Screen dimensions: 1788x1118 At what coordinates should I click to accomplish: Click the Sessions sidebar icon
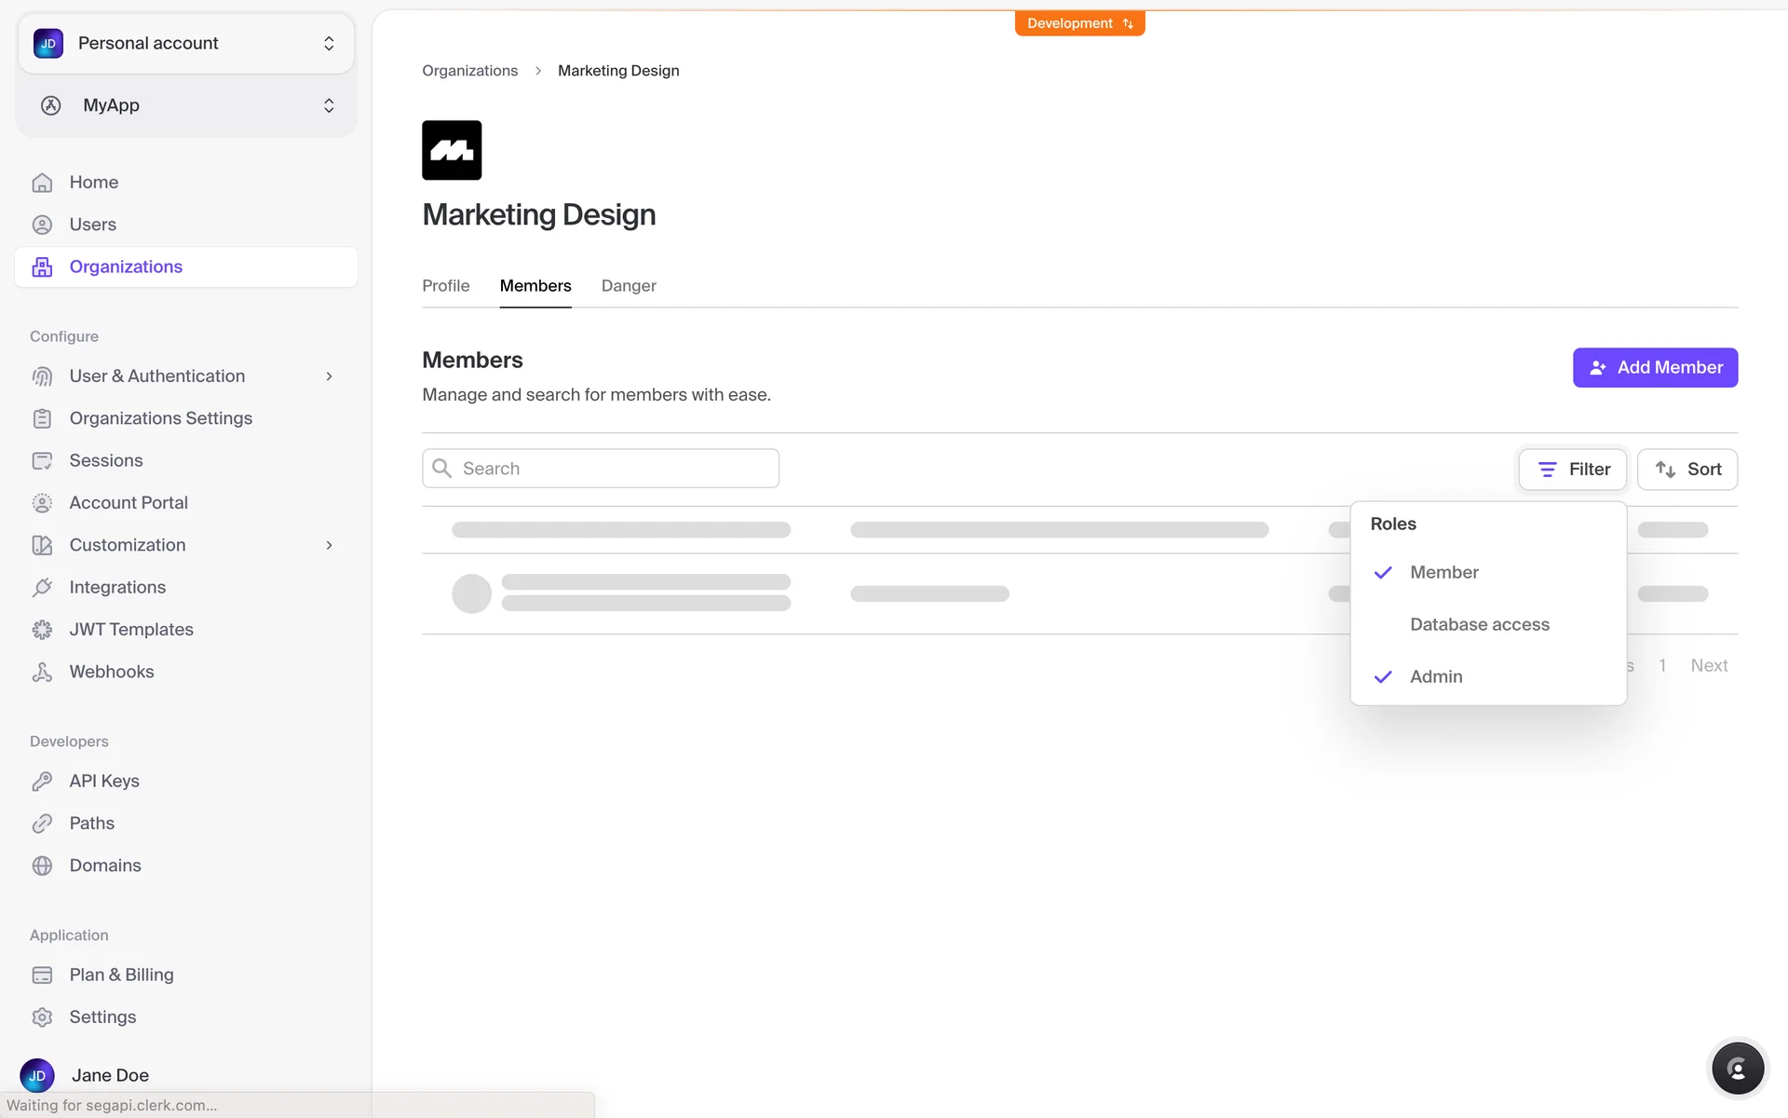42,460
